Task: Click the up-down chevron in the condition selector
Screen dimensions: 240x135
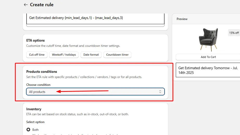Action: click(x=160, y=92)
